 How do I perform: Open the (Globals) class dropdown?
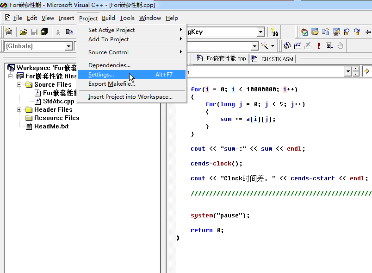(68, 46)
